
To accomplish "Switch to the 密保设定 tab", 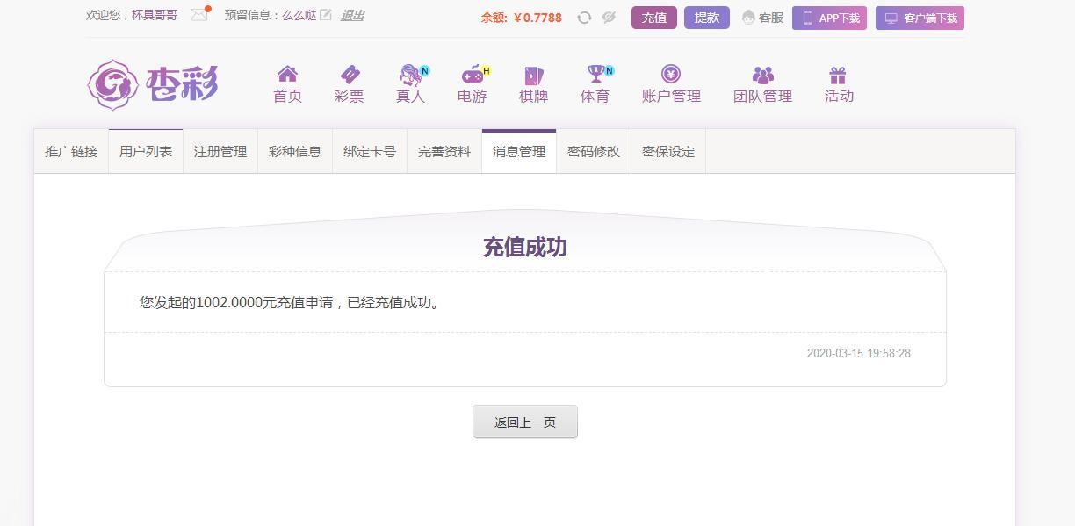I will pyautogui.click(x=668, y=151).
